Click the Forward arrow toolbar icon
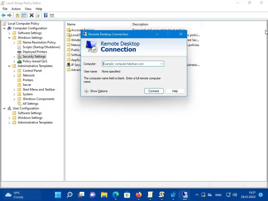Image resolution: width=268 pixels, height=201 pixels. (9, 15)
